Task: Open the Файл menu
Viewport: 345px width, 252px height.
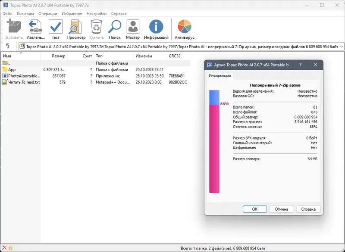Action: coord(9,13)
